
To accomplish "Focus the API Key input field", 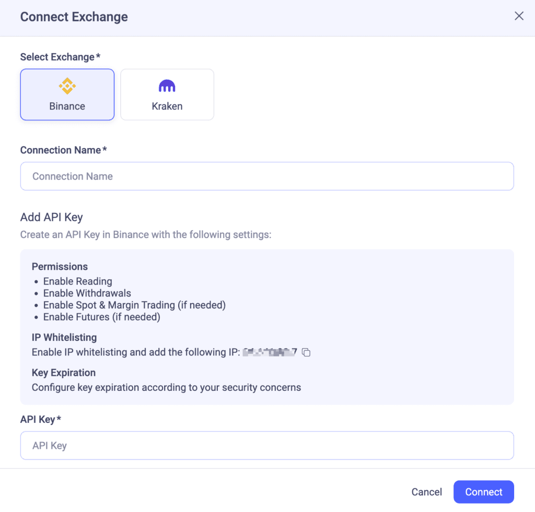I will (267, 445).
